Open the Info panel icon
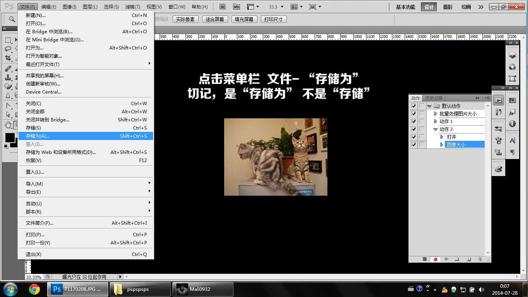528x297 pixels. click(512, 124)
